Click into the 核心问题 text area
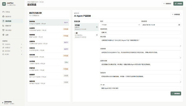This screenshot has height=106, width=186. tap(141, 42)
